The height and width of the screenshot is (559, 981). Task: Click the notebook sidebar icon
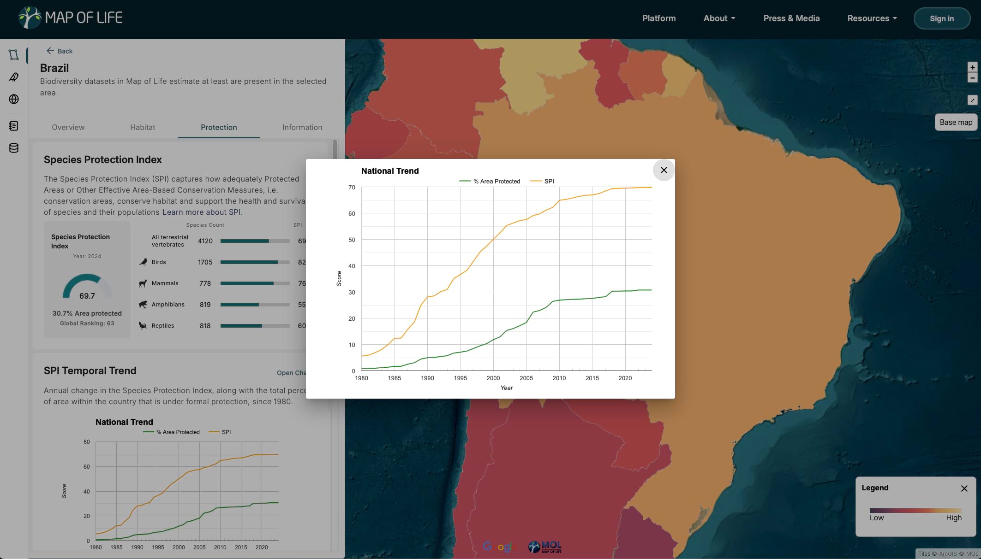point(13,126)
